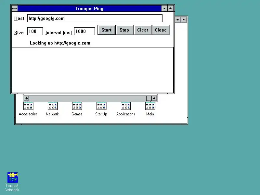260x195 pixels.
Task: Open the Games program group icon
Action: pyautogui.click(x=77, y=106)
